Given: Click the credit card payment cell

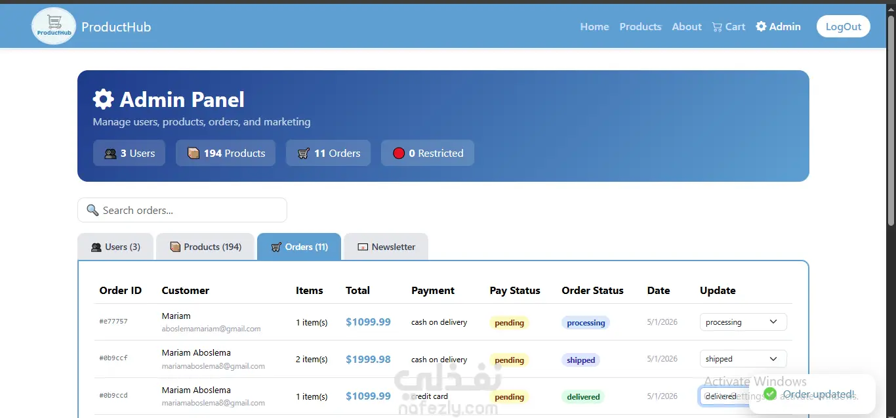Looking at the screenshot, I should pos(430,396).
